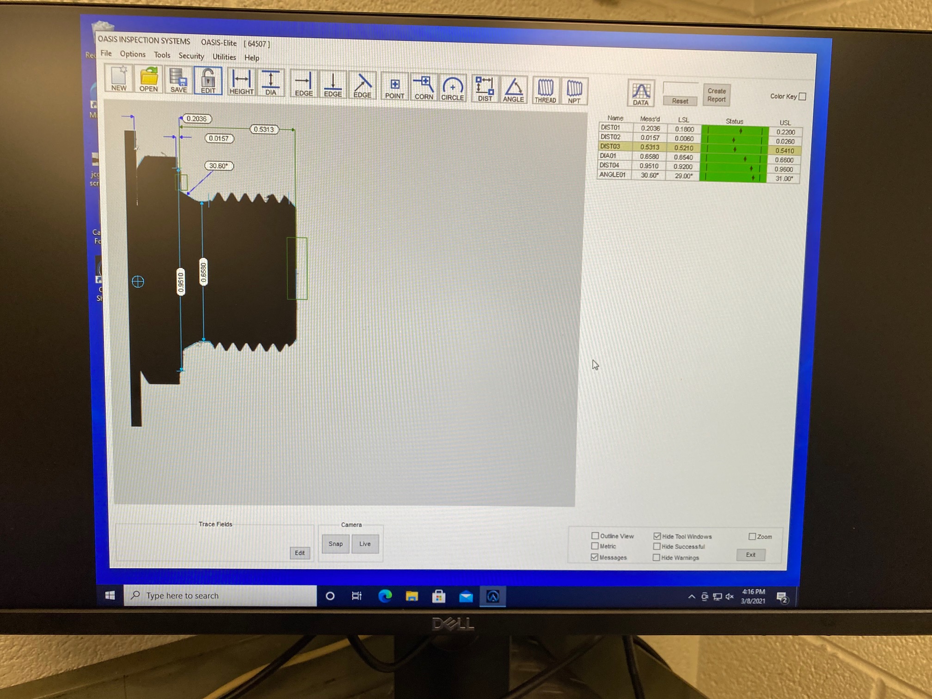Viewport: 932px width, 699px height.
Task: Select the ANGLE measurement tool
Action: coord(514,90)
